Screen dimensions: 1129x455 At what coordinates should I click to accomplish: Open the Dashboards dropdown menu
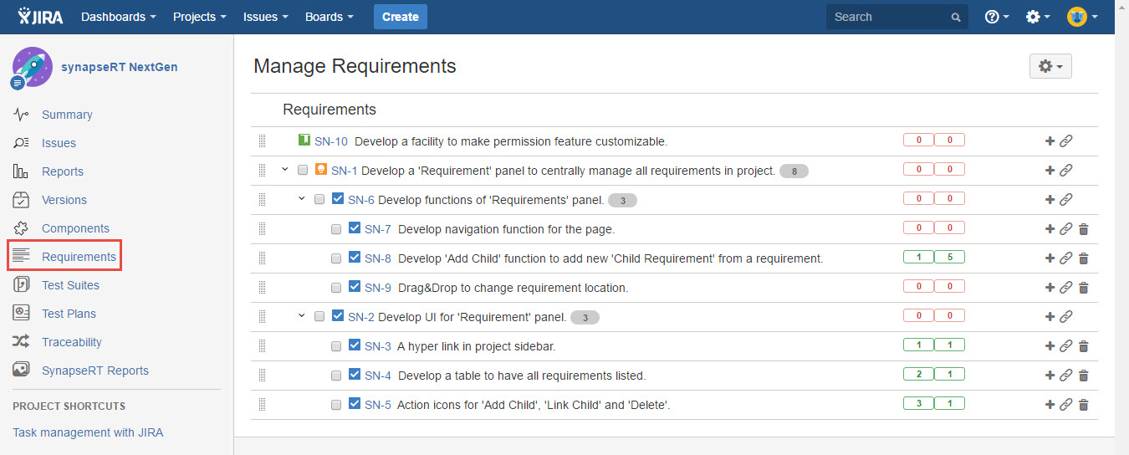pyautogui.click(x=119, y=17)
